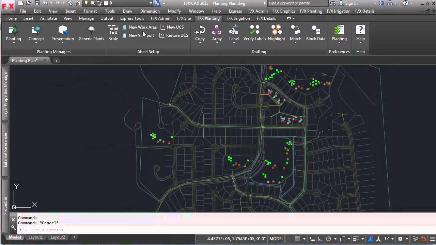Toggle object snap in status bar

343,239
